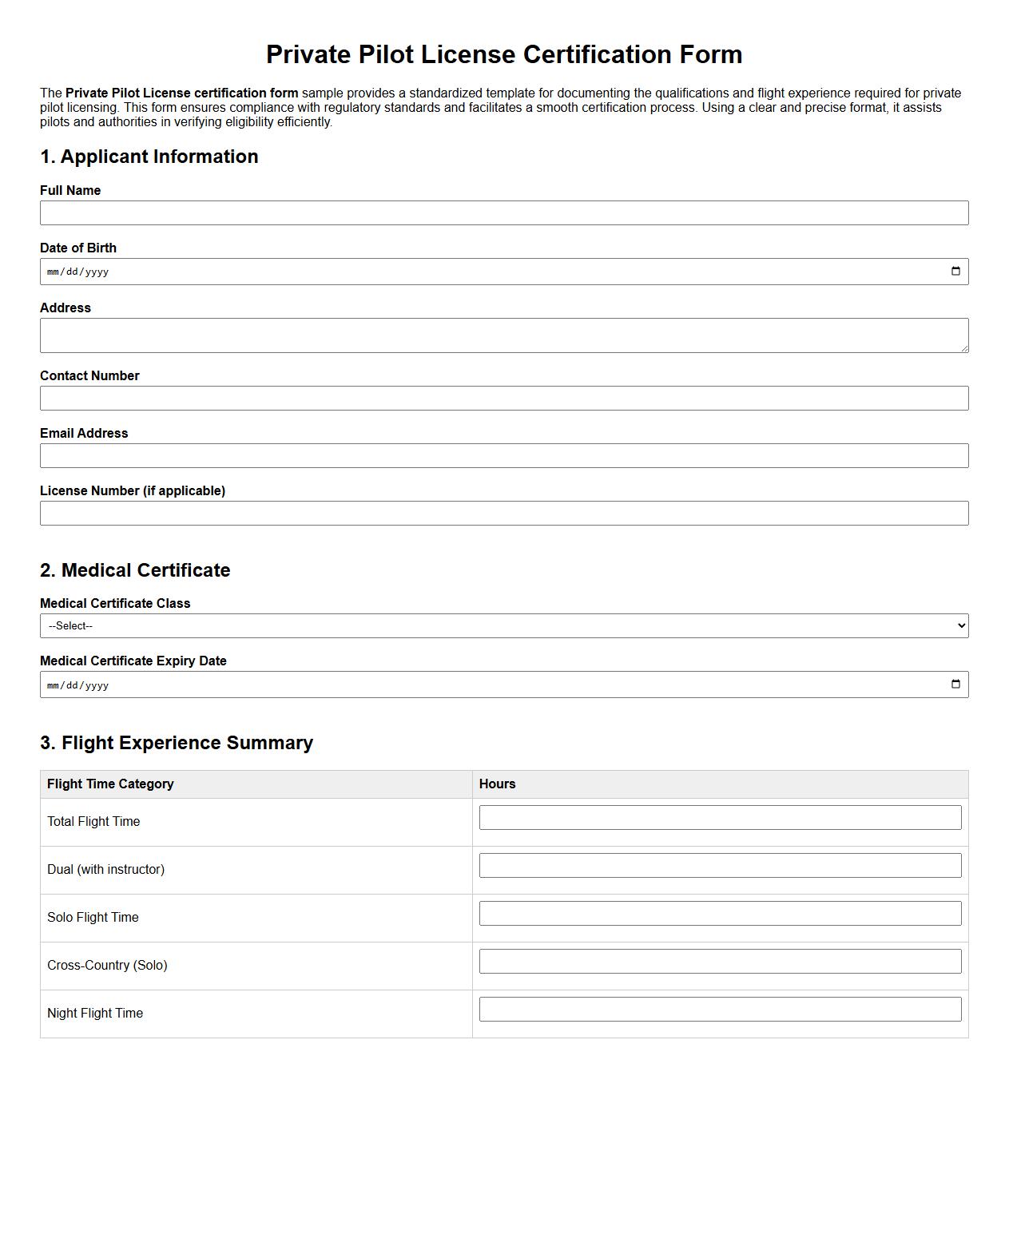This screenshot has width=1009, height=1250.
Task: Click the month segment of Date of Birth
Action: click(53, 271)
